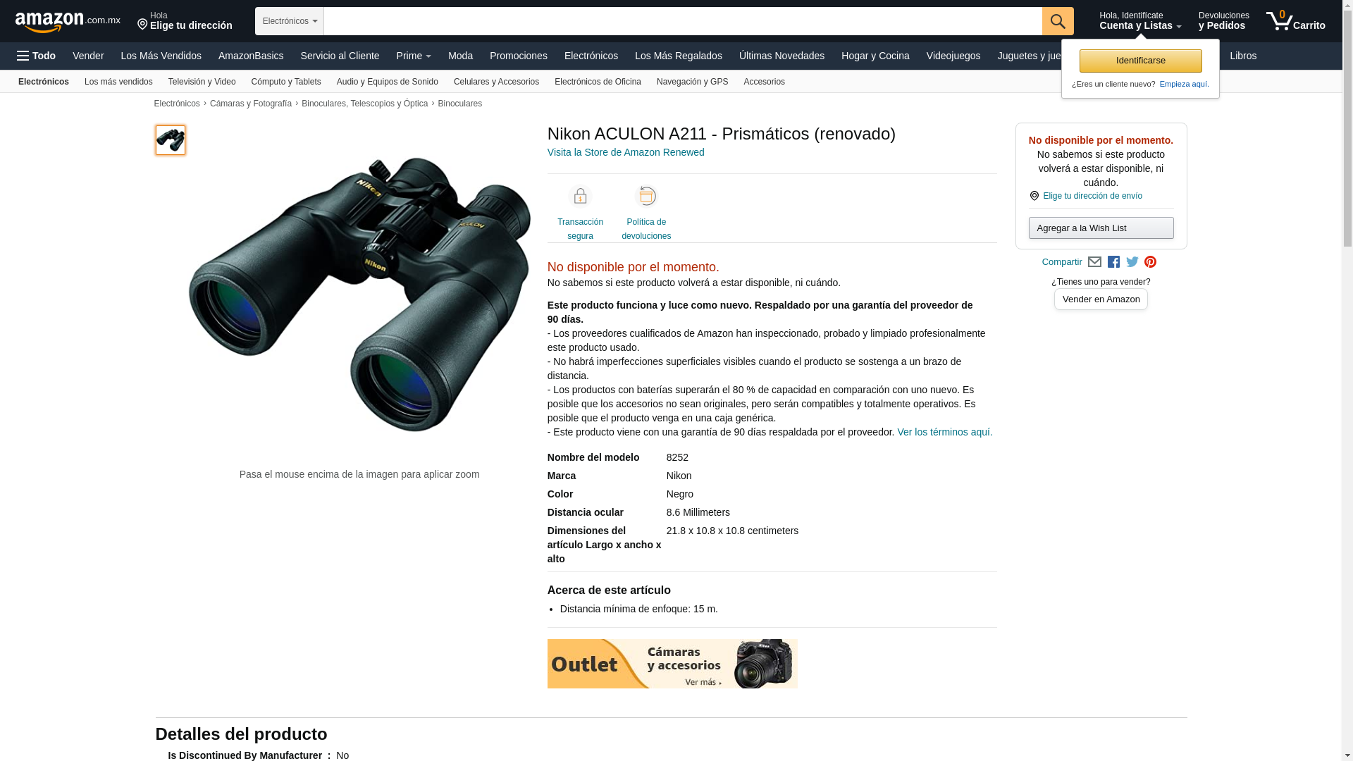Expand the Prime dropdown in the navigation bar
This screenshot has height=761, width=1353.
pyautogui.click(x=414, y=56)
